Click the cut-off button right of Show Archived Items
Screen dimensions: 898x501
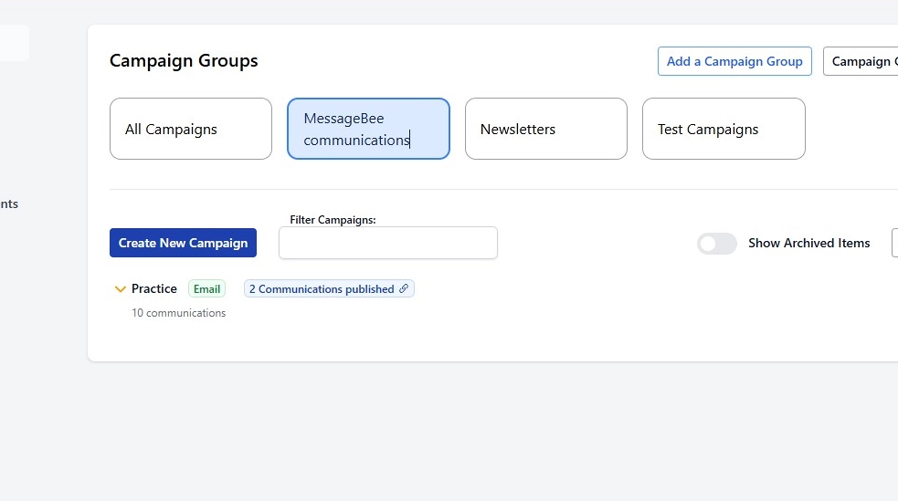pos(894,244)
